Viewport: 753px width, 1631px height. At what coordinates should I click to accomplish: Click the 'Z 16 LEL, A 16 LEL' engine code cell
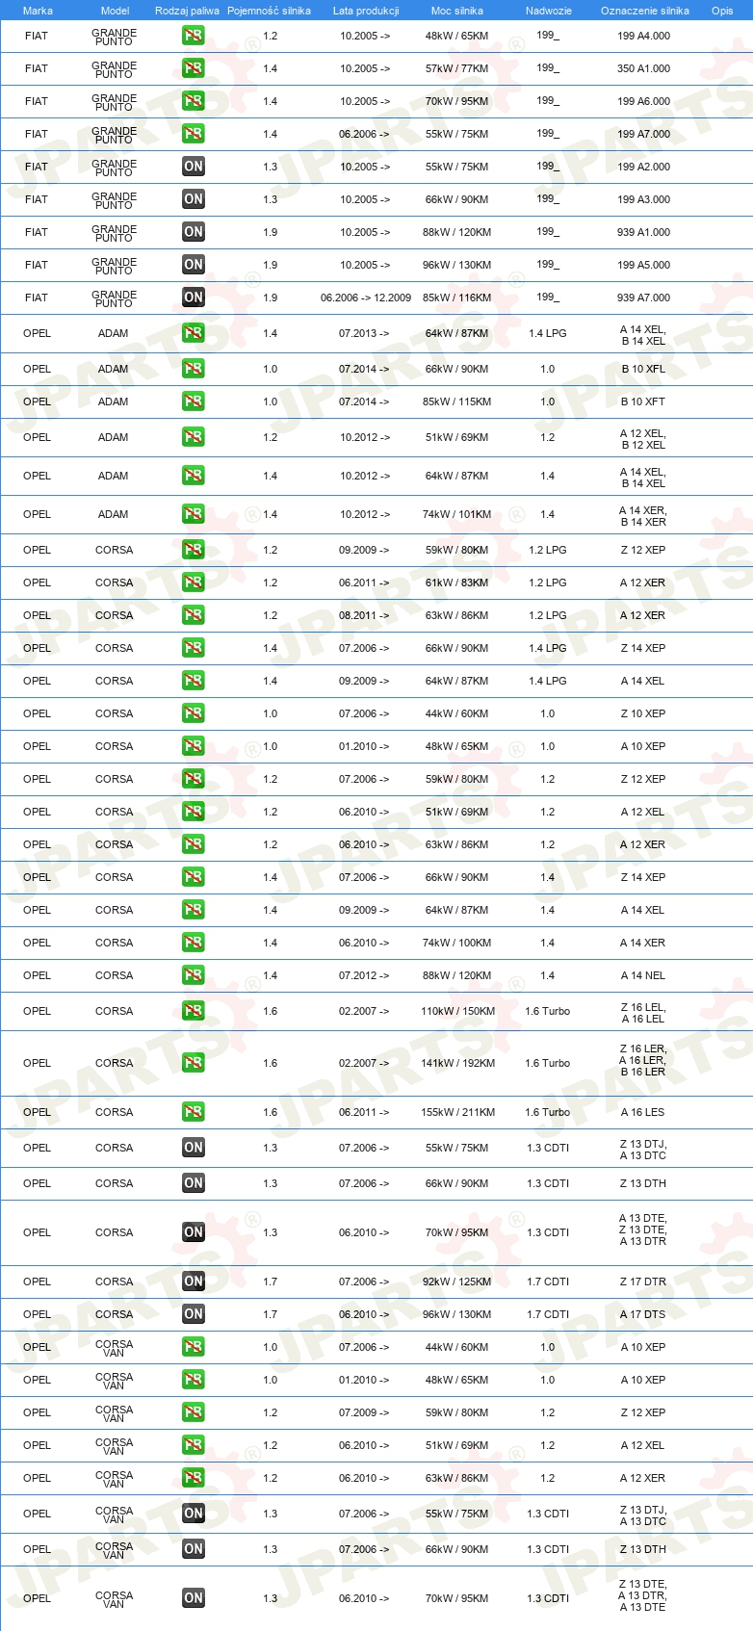click(643, 1013)
